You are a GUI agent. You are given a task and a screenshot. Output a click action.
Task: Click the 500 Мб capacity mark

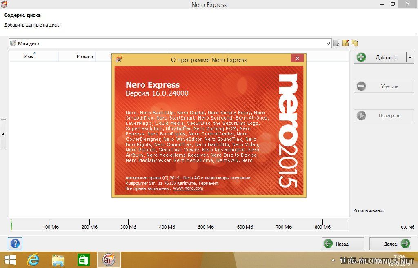(206, 227)
